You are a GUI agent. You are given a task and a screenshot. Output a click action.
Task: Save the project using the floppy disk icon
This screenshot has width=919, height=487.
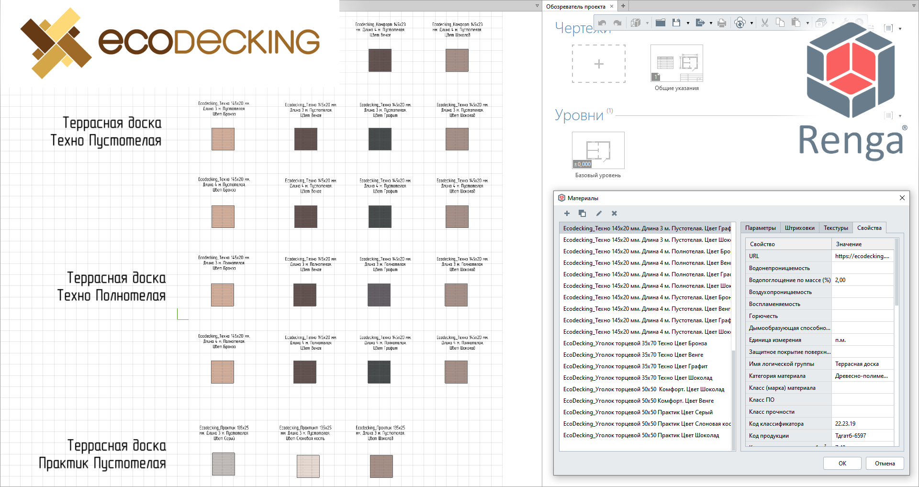[x=676, y=23]
